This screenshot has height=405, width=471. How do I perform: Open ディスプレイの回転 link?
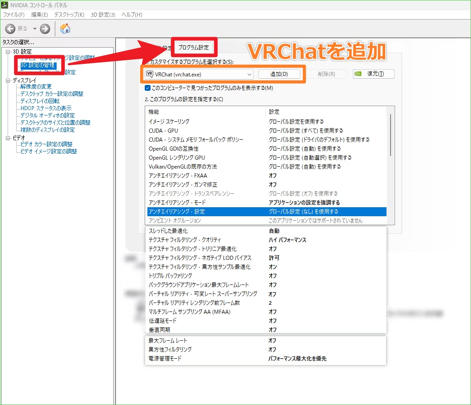pyautogui.click(x=40, y=101)
